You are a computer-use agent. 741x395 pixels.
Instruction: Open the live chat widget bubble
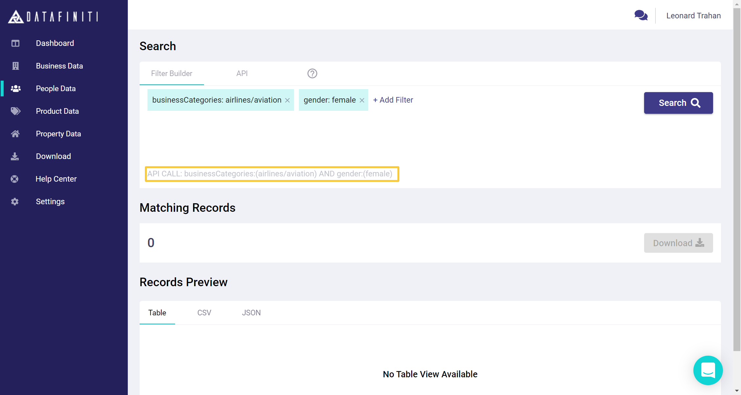click(x=708, y=370)
